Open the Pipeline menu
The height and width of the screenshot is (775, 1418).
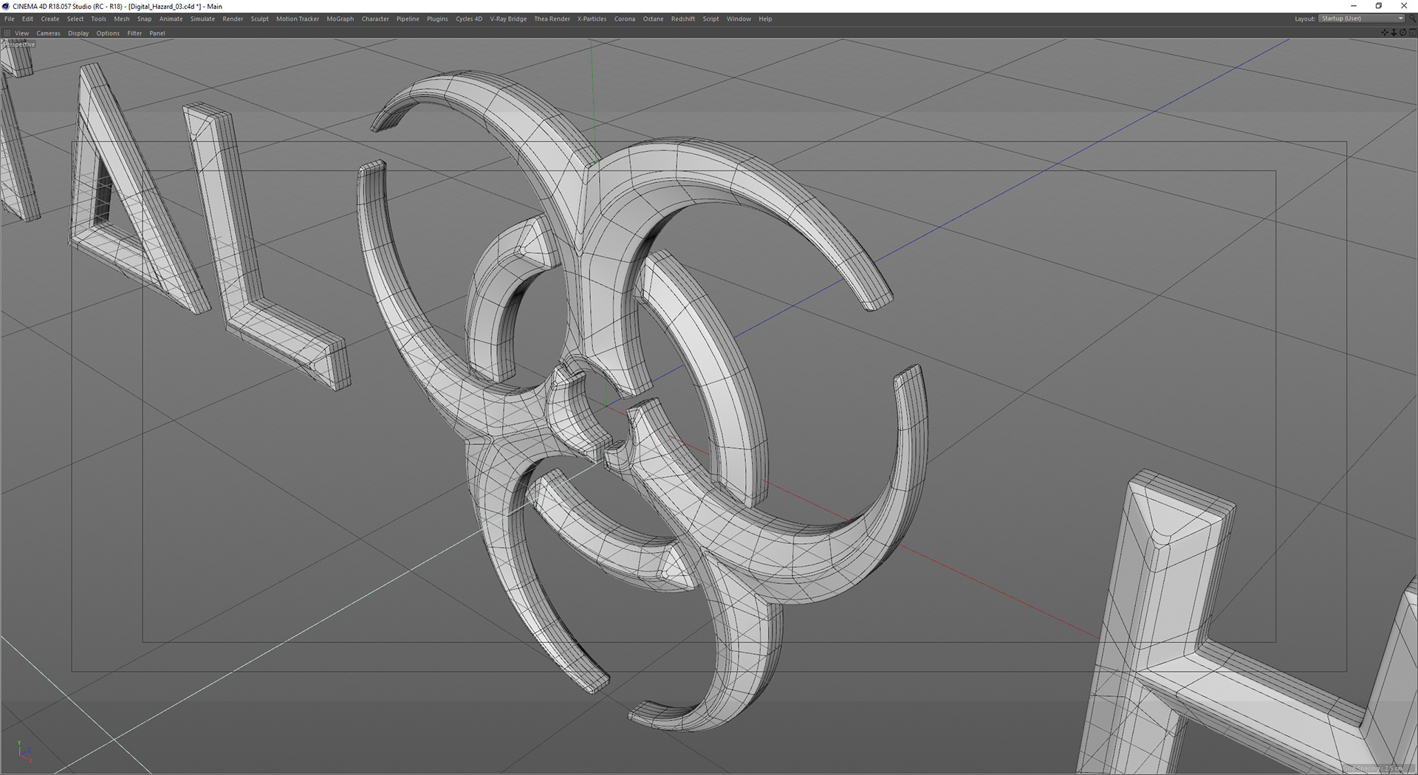408,19
